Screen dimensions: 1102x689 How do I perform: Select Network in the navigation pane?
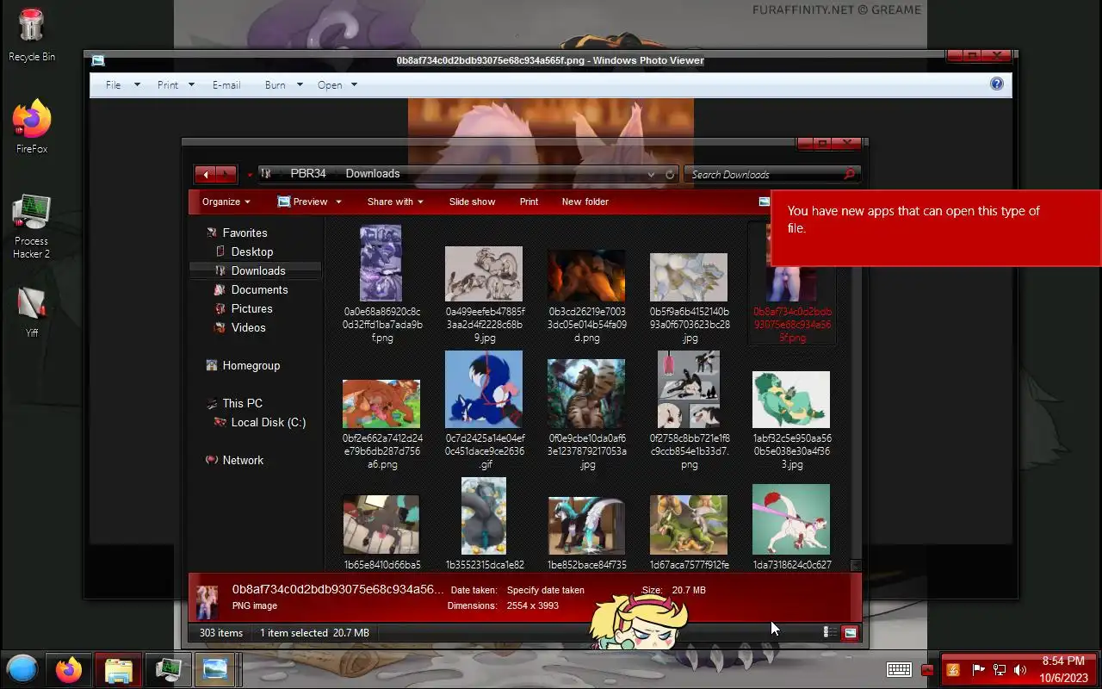(x=243, y=460)
